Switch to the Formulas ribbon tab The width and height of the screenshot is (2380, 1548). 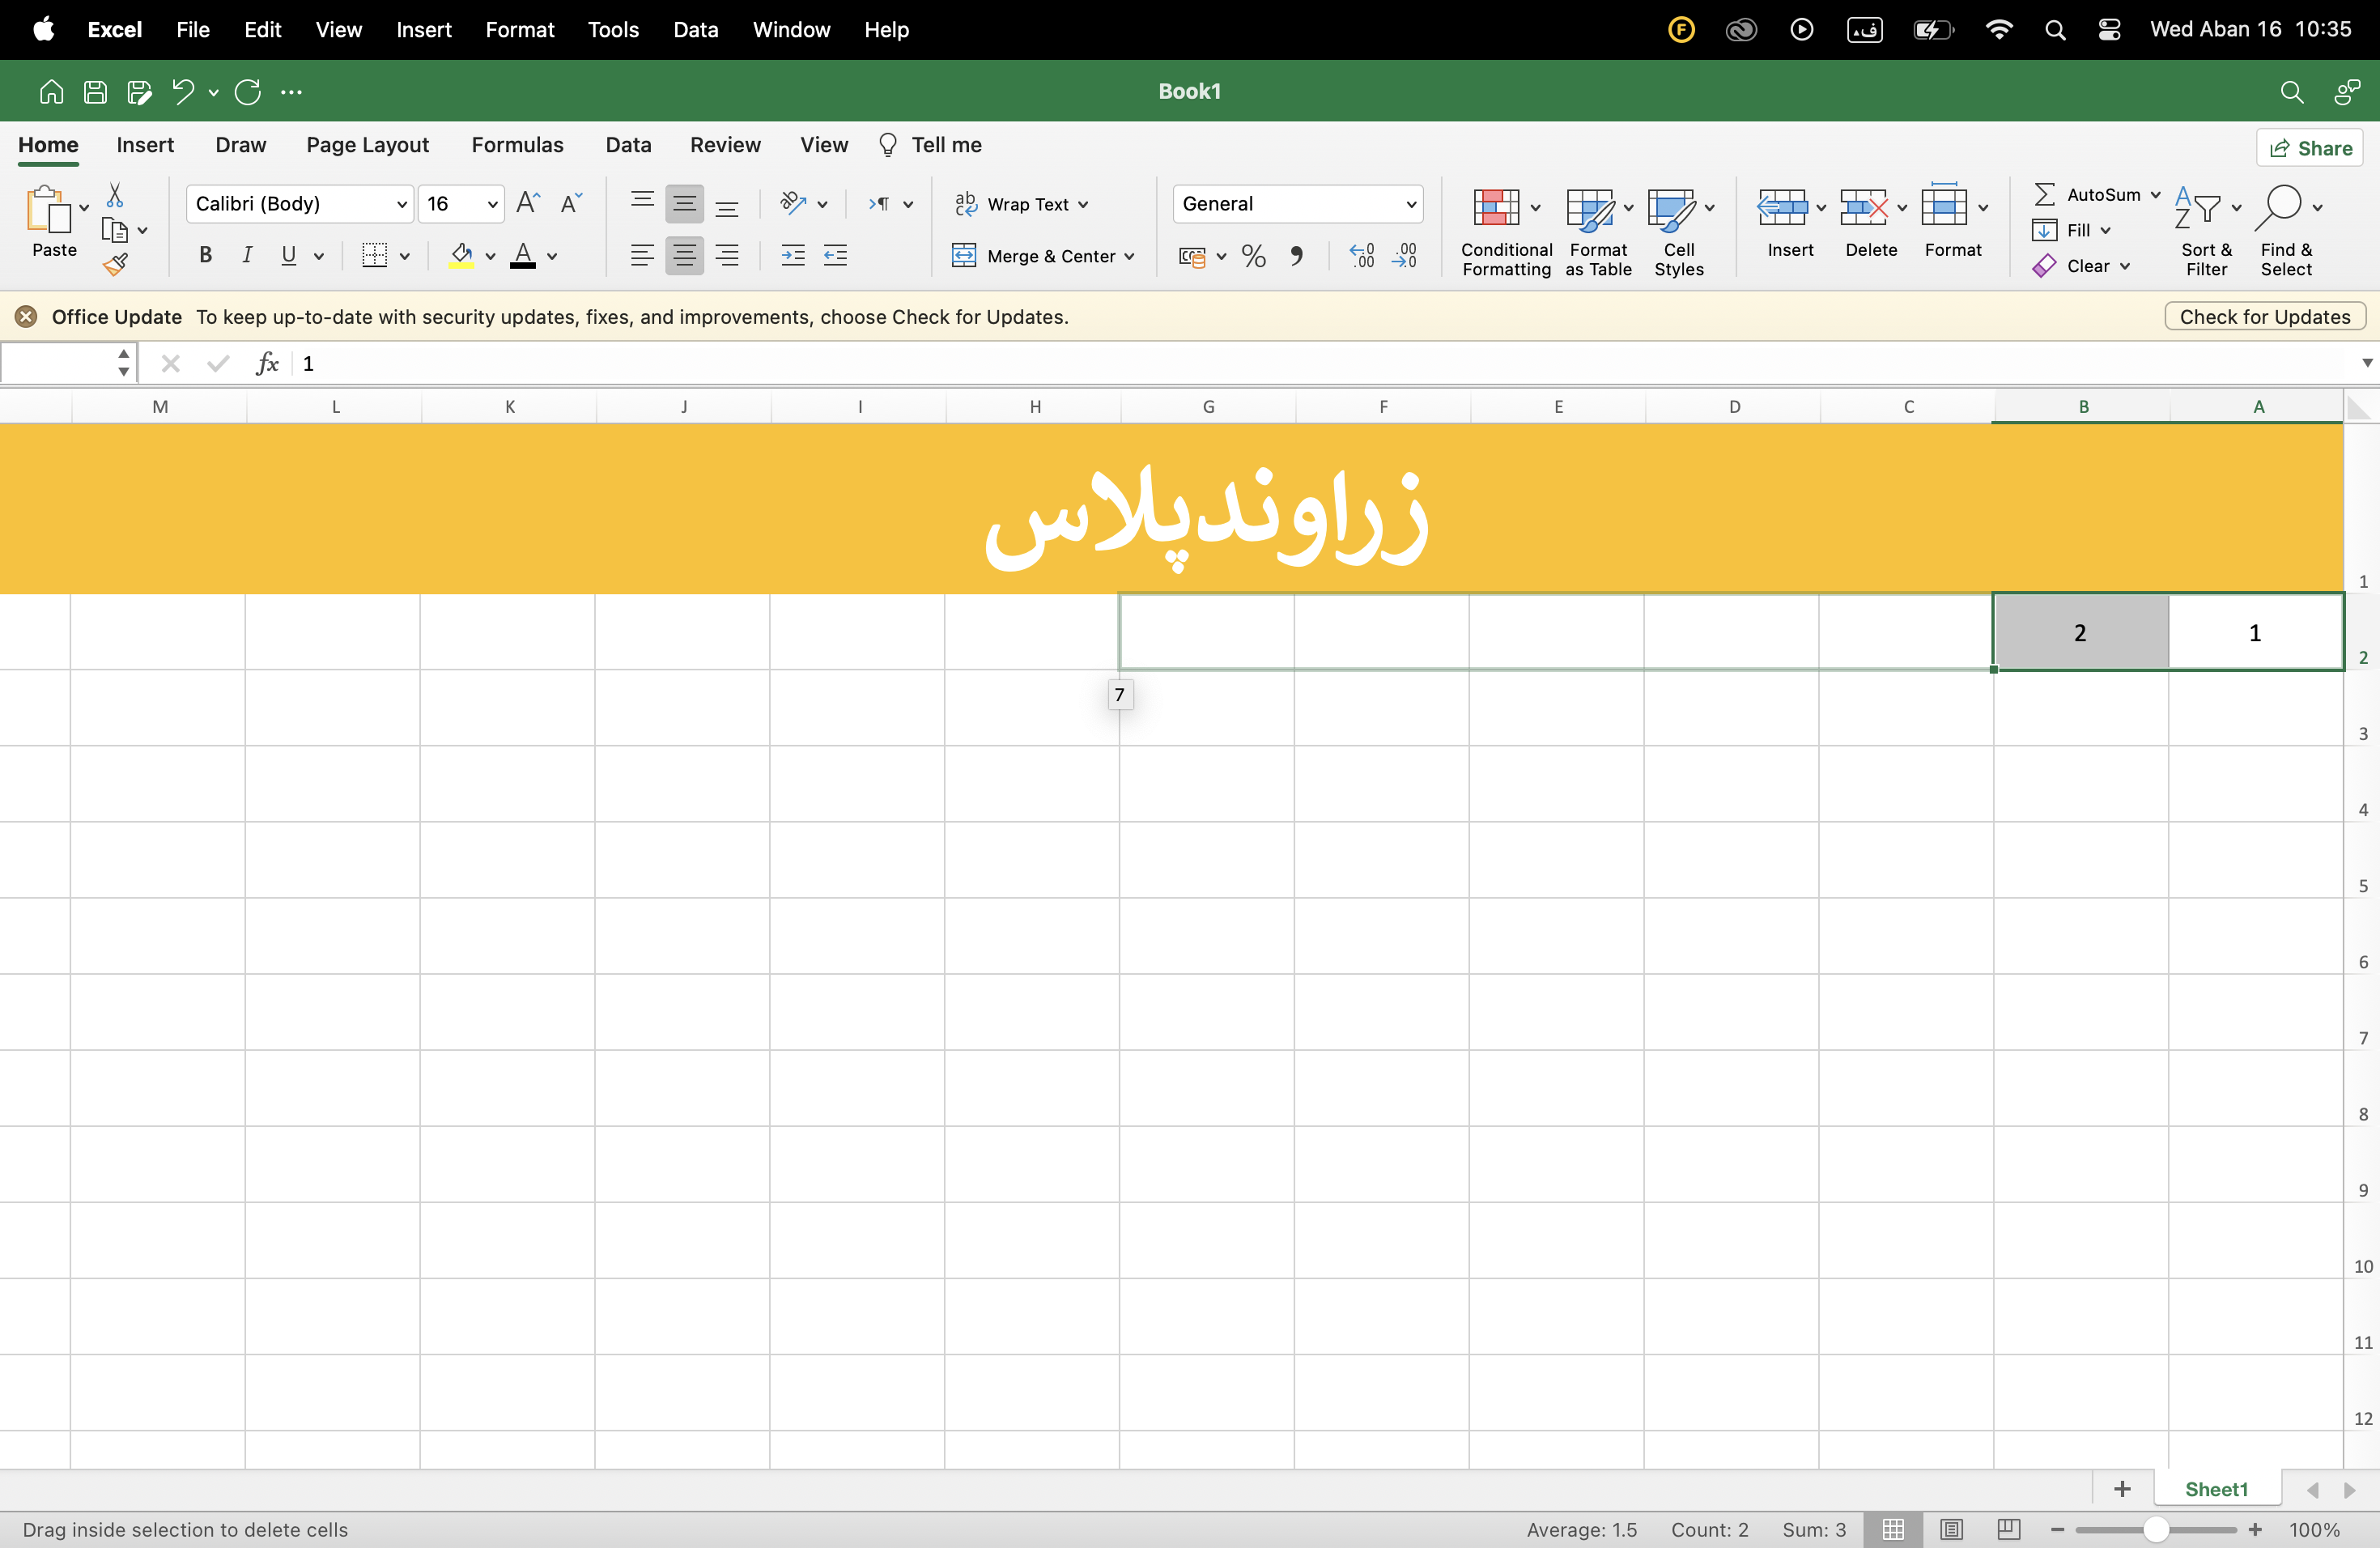[x=517, y=145]
